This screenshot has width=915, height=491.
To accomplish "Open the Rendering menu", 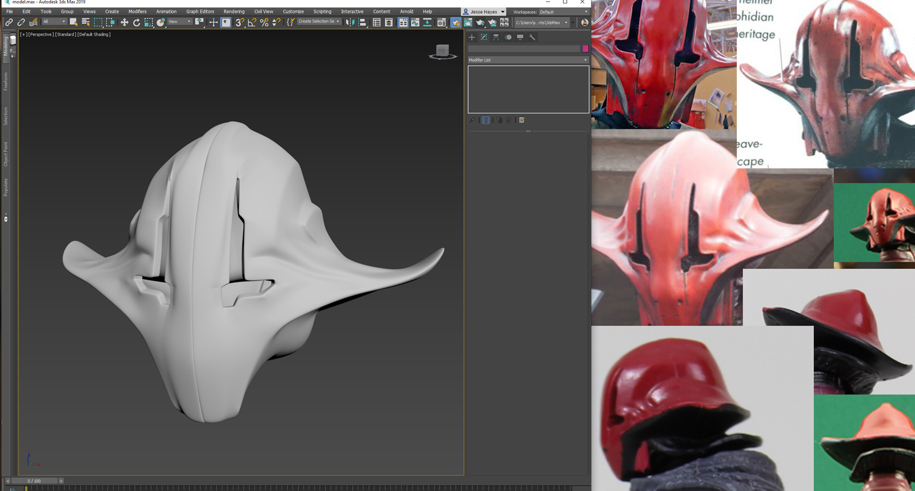I will (x=234, y=11).
